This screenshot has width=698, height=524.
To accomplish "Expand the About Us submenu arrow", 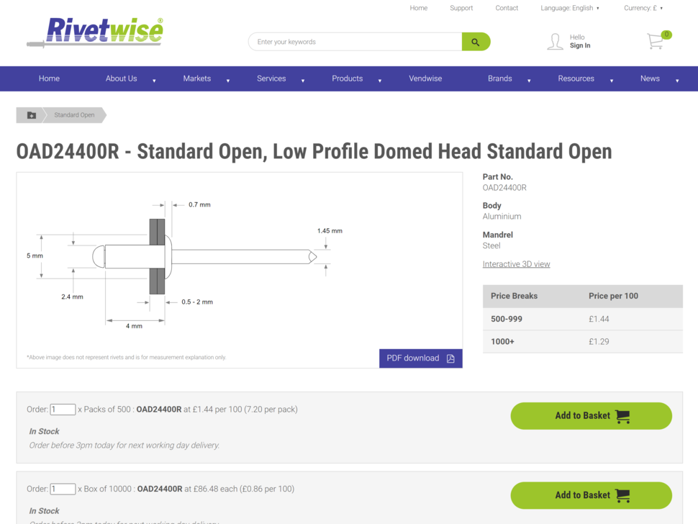I will click(154, 80).
